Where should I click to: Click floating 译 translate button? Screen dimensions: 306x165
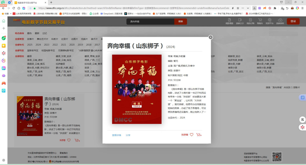(x=303, y=97)
